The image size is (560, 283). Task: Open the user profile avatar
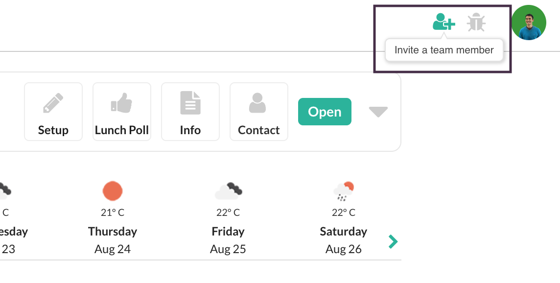[529, 23]
